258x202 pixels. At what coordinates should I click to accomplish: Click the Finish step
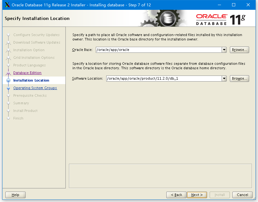(18, 118)
